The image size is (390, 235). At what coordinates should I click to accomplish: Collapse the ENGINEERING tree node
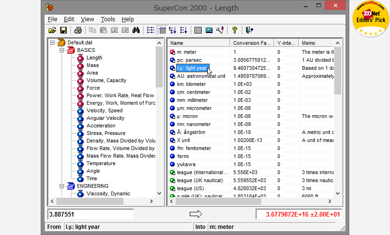tap(62, 186)
